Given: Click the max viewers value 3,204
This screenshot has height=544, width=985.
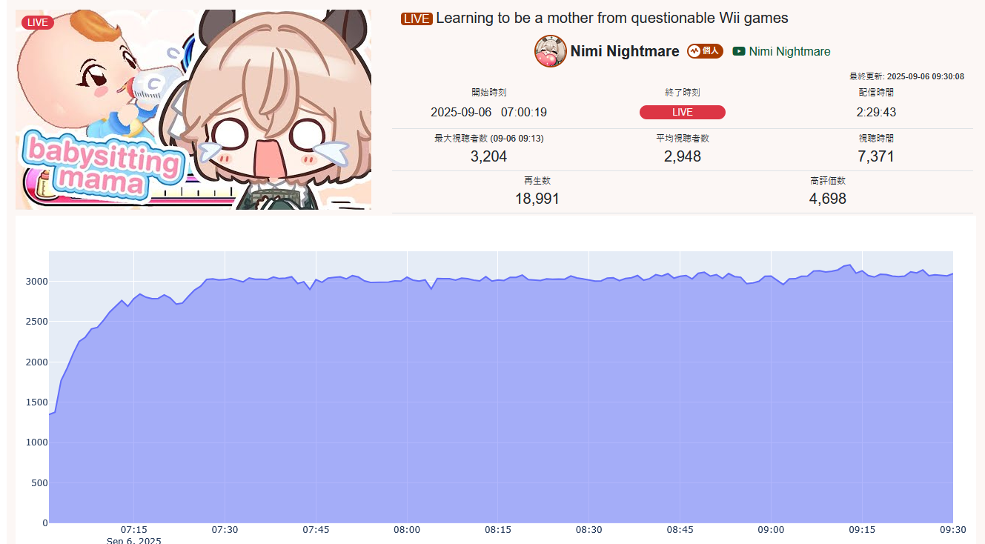Looking at the screenshot, I should coord(489,156).
